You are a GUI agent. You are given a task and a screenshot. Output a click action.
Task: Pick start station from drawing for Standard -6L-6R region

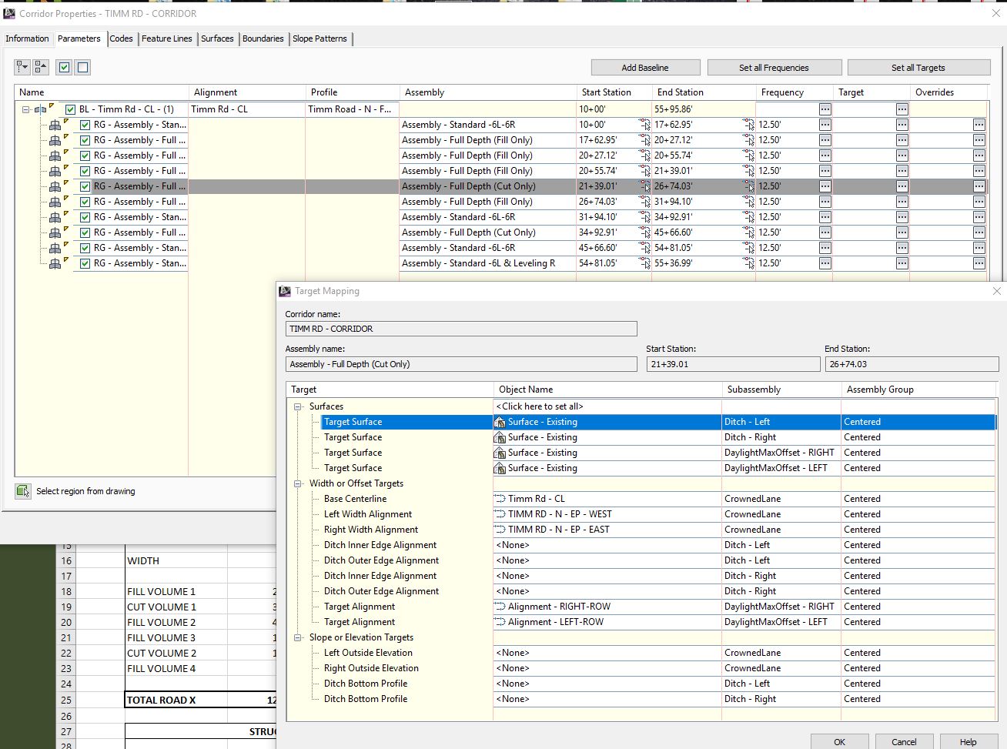pos(645,124)
